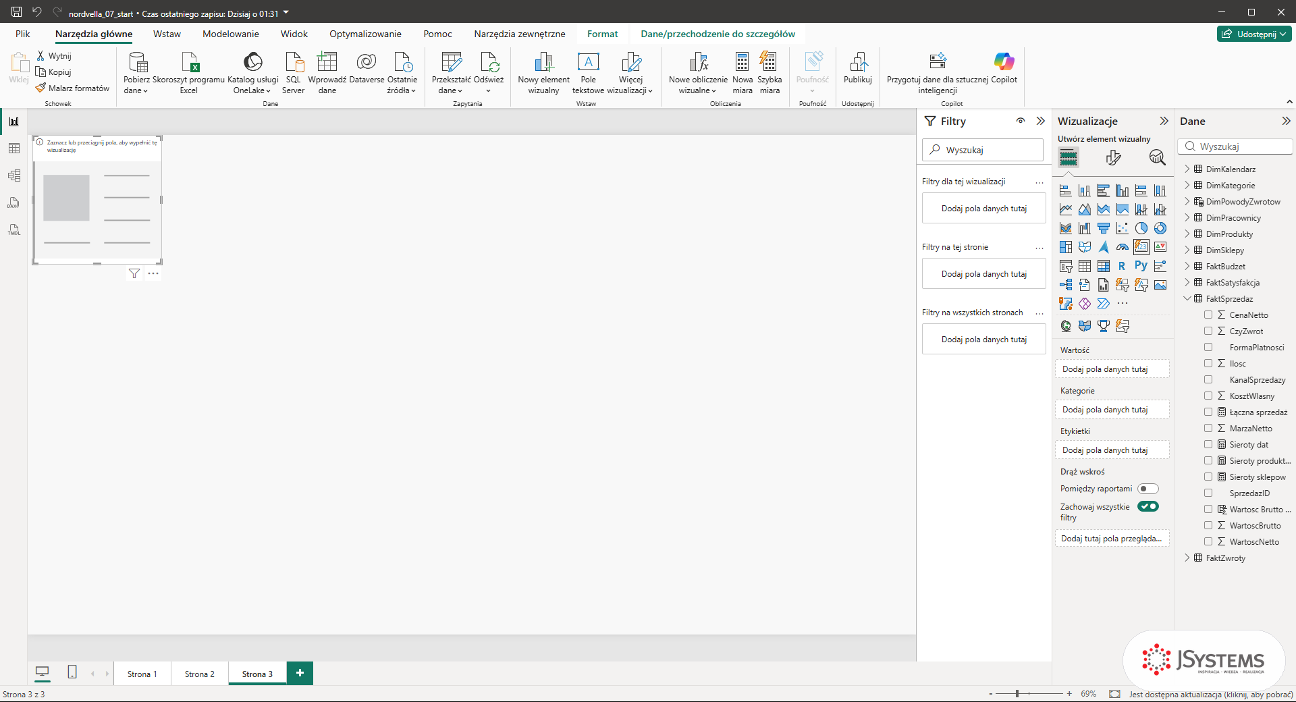Click the update available status message

pyautogui.click(x=1211, y=694)
